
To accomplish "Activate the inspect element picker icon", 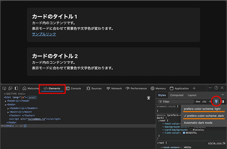I will 4,88.
